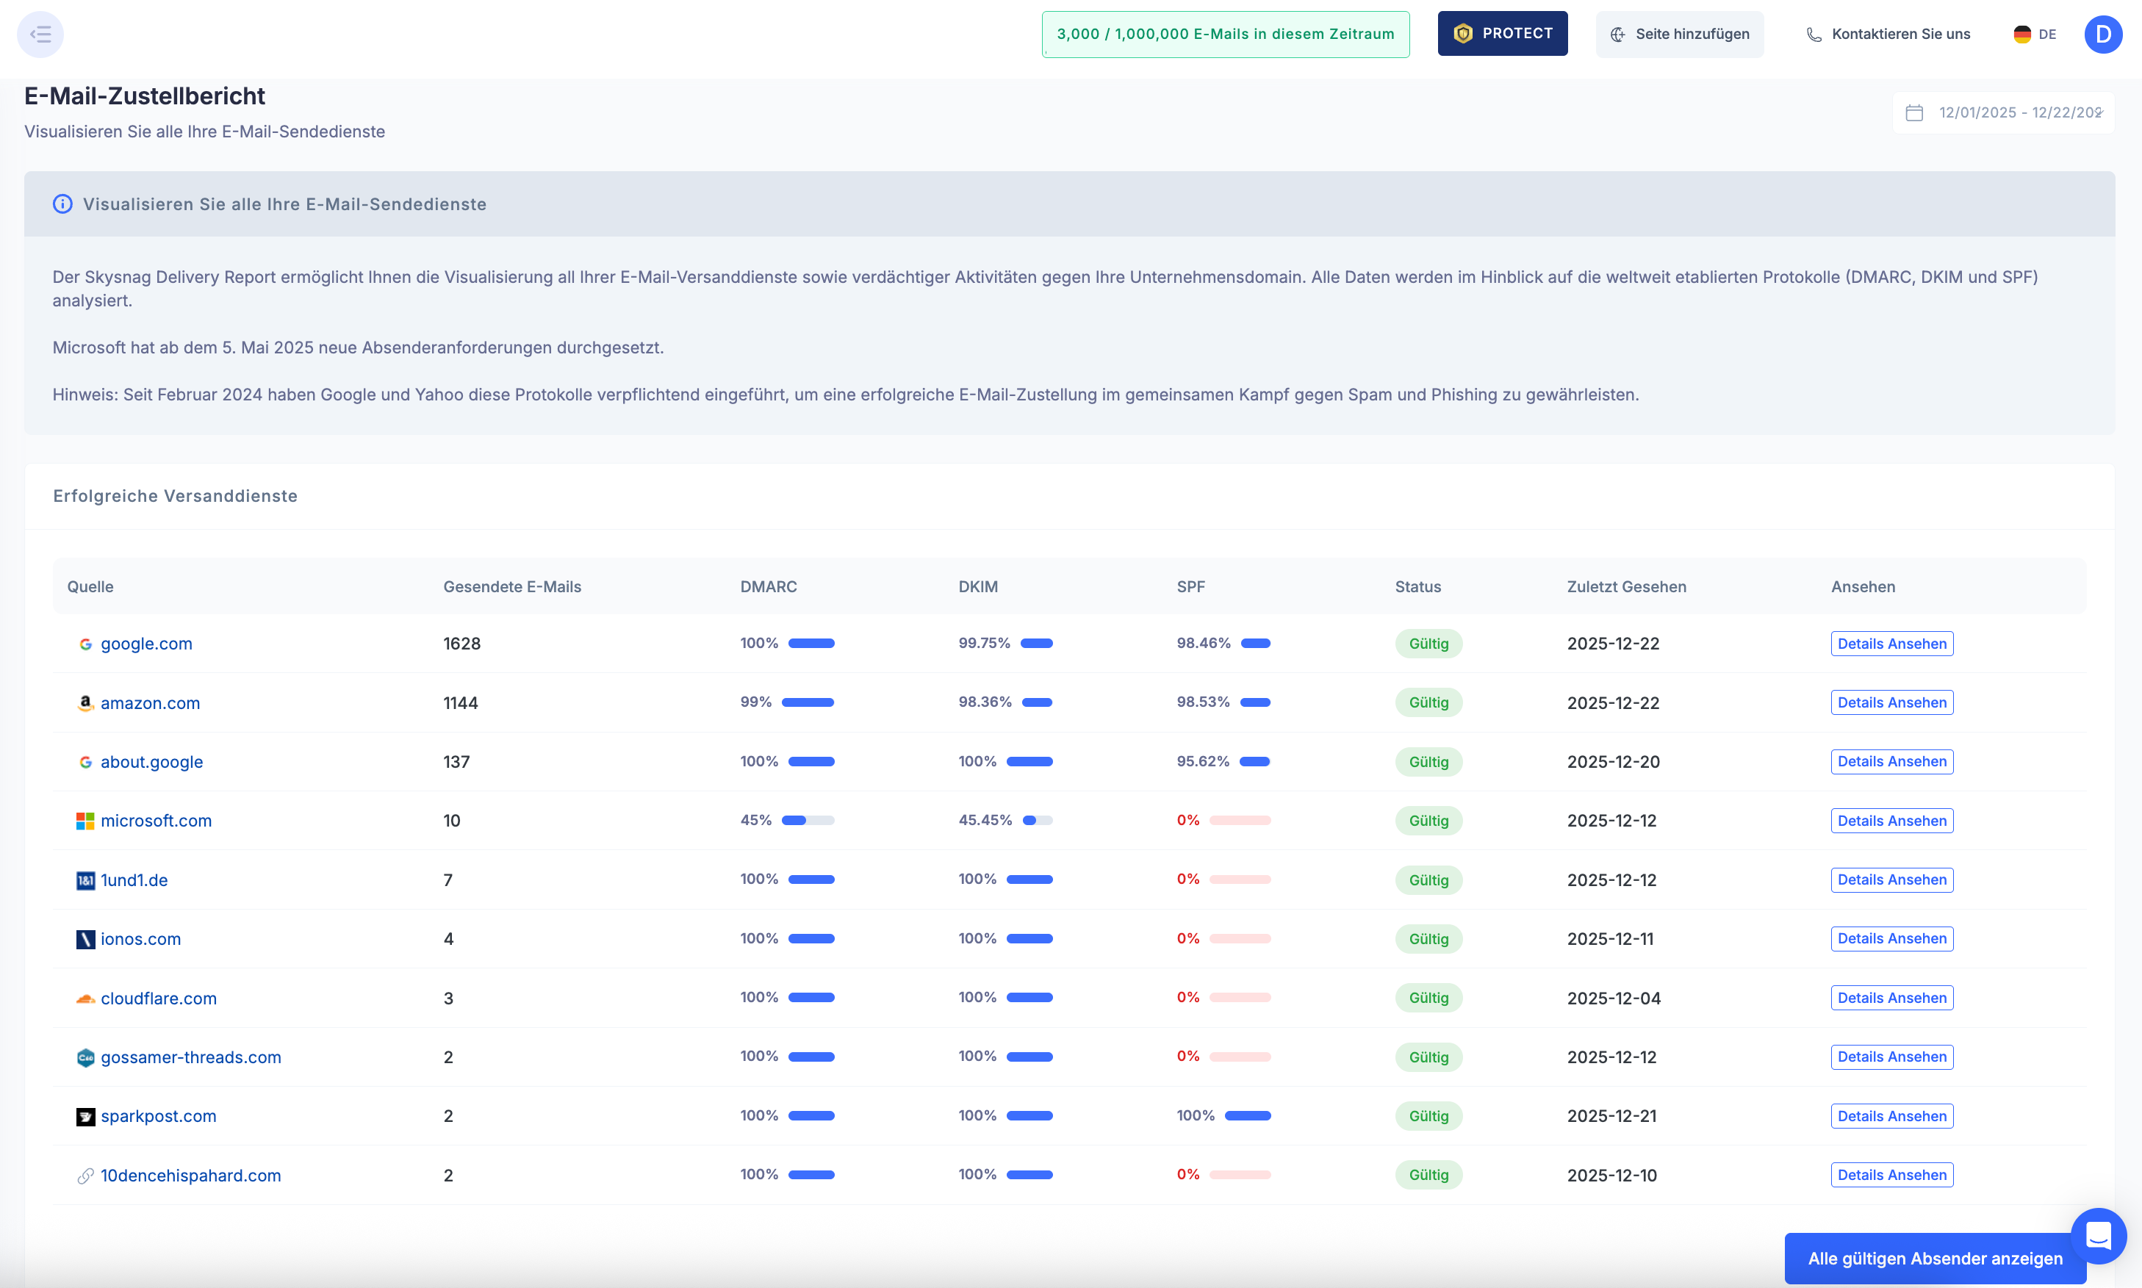
Task: Click the Cloudflare logo icon
Action: pos(85,999)
